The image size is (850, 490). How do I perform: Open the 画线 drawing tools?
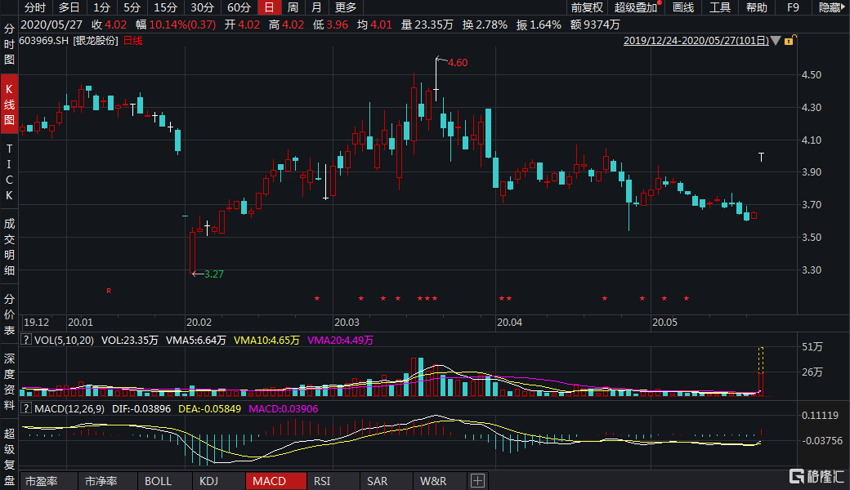pyautogui.click(x=683, y=7)
